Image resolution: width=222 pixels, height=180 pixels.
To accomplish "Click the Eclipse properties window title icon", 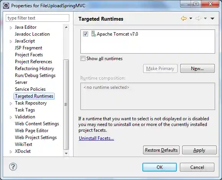I will pyautogui.click(x=6, y=6).
